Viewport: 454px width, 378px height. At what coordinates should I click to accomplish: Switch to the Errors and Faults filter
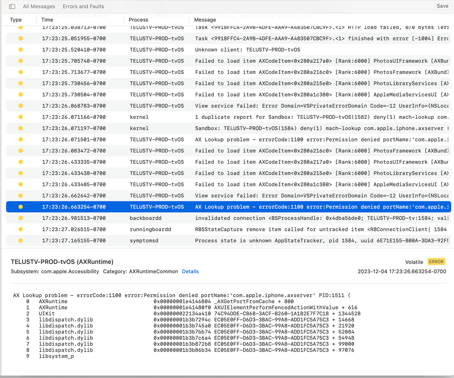pos(83,6)
